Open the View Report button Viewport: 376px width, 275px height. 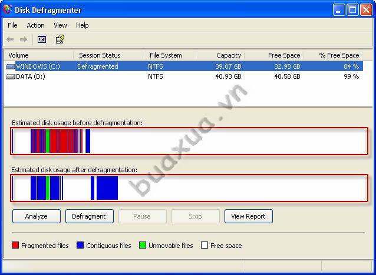249,216
